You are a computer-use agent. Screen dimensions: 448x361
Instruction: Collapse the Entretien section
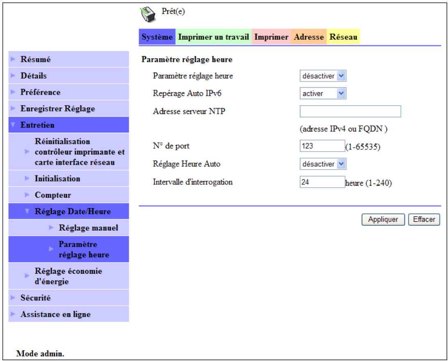[69, 125]
